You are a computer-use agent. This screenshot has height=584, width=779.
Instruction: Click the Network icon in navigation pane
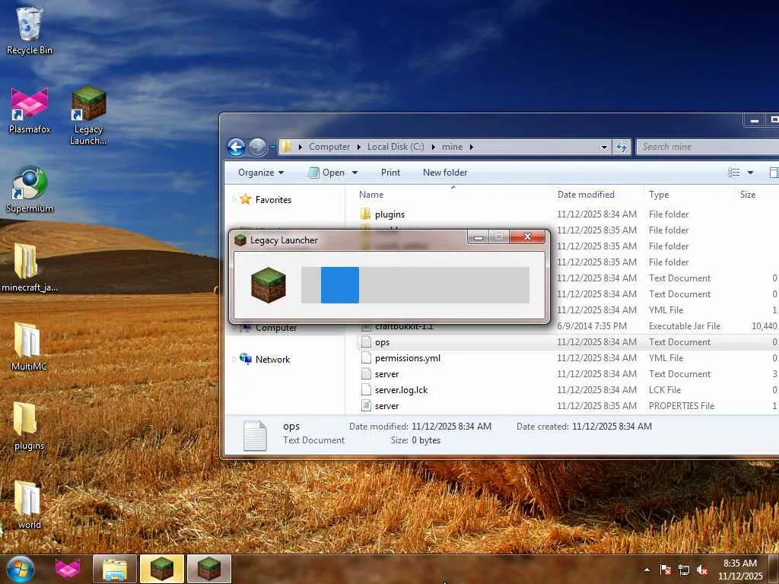click(246, 359)
